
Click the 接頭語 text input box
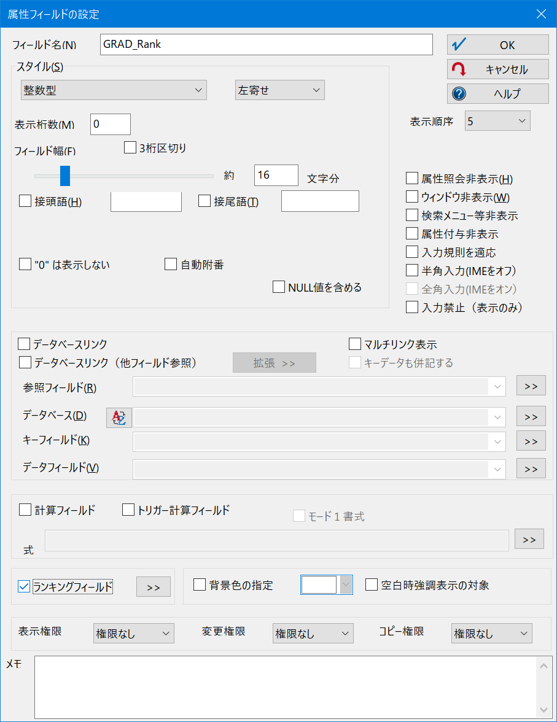[x=146, y=201]
